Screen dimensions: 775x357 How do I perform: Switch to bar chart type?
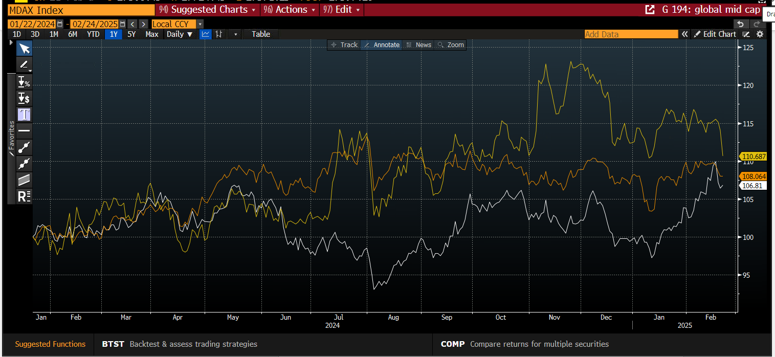pos(219,34)
